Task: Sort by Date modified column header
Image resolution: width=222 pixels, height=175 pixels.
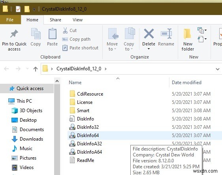Action: 186,83
